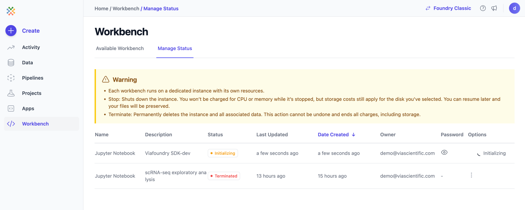Click the Workbench code icon in sidebar
Screen dimensions: 525x210
[11, 123]
